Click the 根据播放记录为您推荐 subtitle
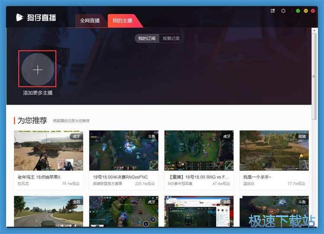This screenshot has height=234, width=324. click(71, 121)
